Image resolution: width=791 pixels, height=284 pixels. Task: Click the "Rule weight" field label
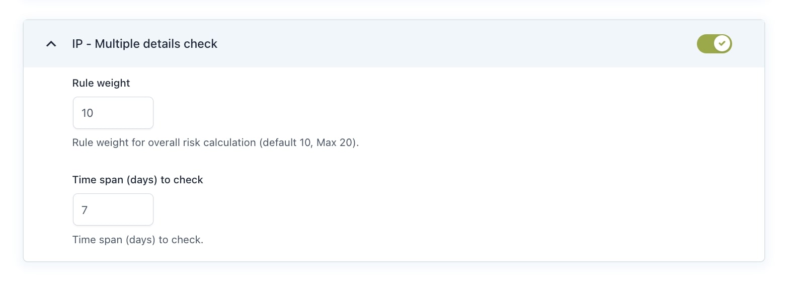click(101, 83)
